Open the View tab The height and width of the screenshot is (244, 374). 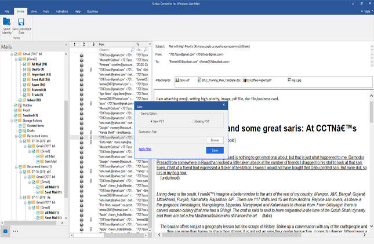click(34, 11)
